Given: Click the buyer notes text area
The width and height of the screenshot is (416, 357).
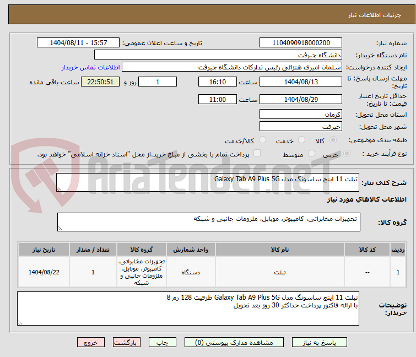Looking at the screenshot, I should (x=188, y=309).
